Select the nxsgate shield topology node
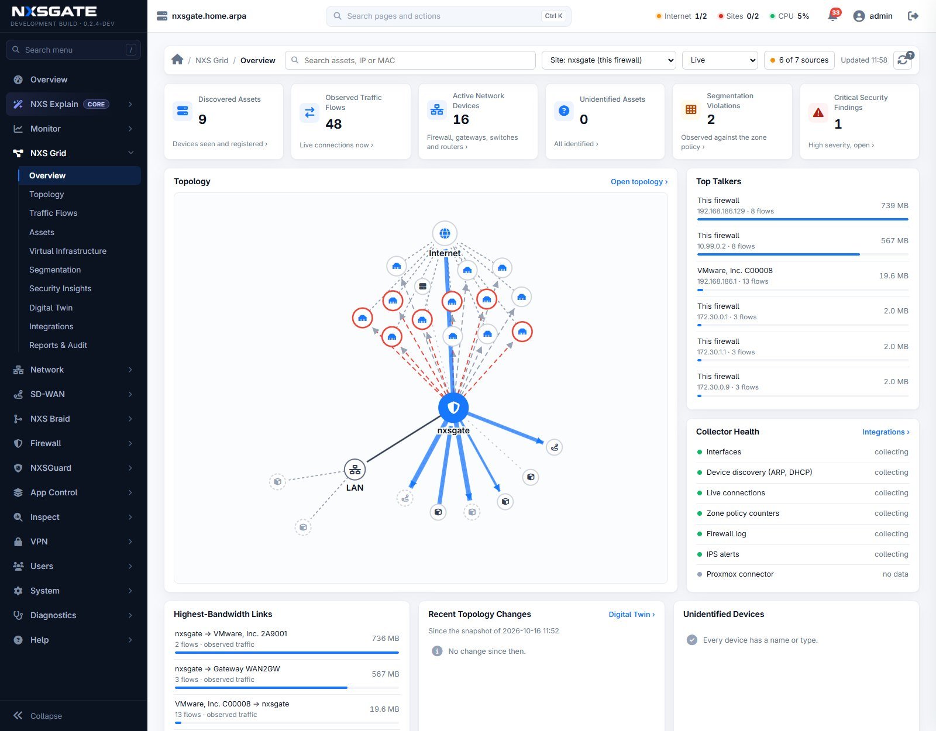 pyautogui.click(x=453, y=408)
